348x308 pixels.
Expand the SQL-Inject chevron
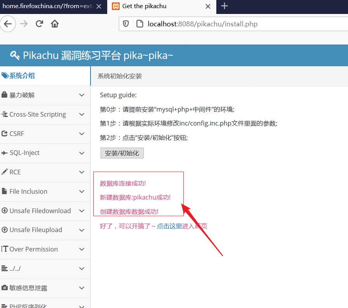pyautogui.click(x=82, y=153)
